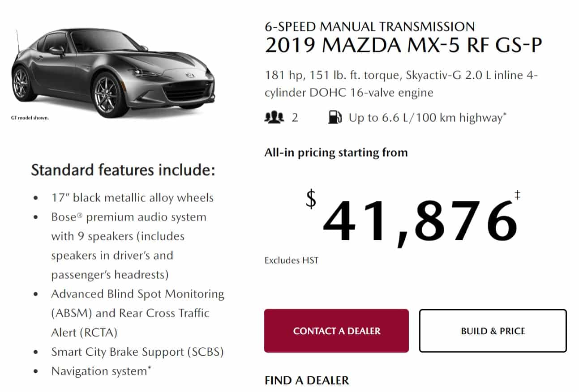Click the 'GT model shown' caption
579x392 pixels.
tap(30, 118)
